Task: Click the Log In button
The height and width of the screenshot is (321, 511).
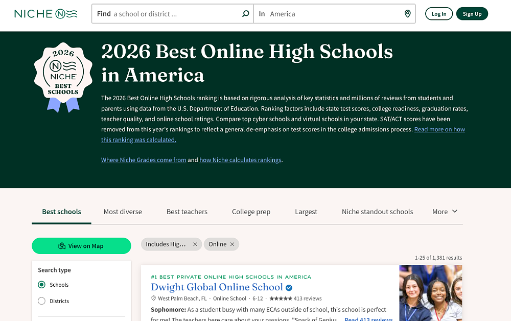Action: 439,14
